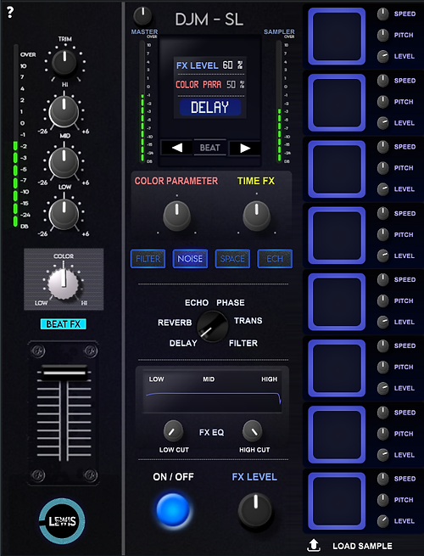The width and height of the screenshot is (424, 556).
Task: Click first pad's SPEED knob
Action: point(382,14)
